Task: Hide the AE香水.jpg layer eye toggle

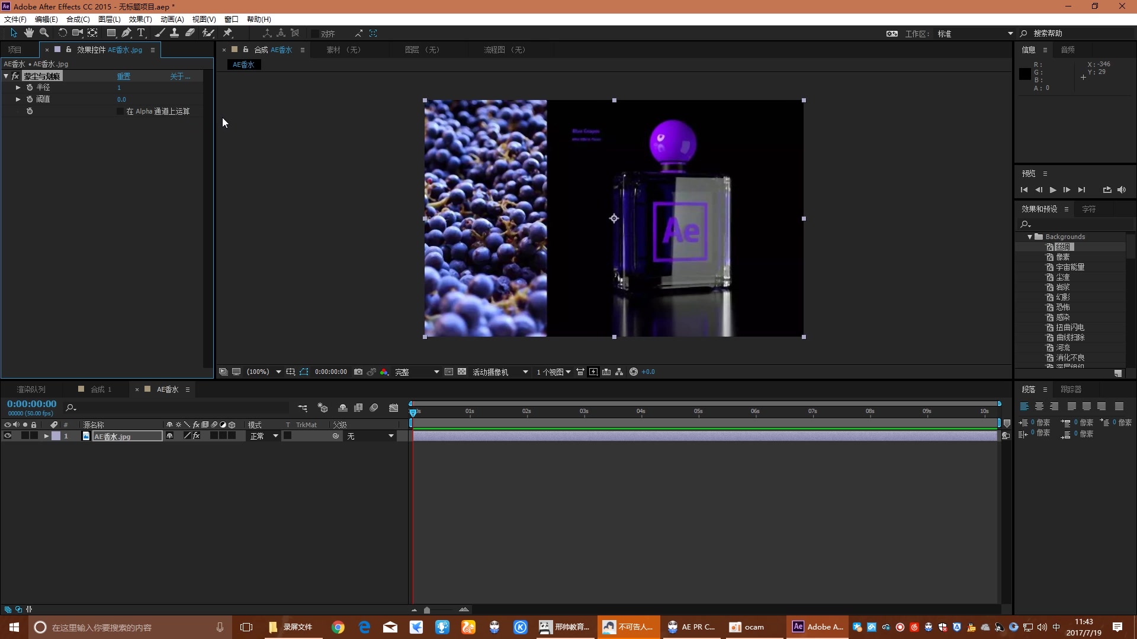Action: 8,436
